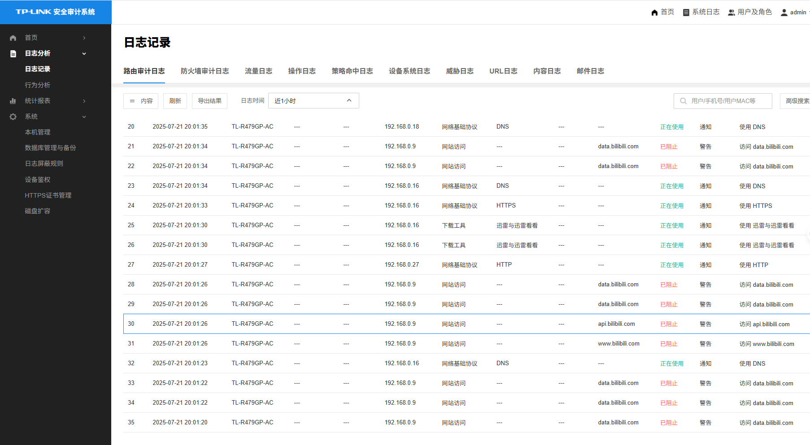
Task: Switch to the 威胁日志 tab
Action: (x=460, y=71)
